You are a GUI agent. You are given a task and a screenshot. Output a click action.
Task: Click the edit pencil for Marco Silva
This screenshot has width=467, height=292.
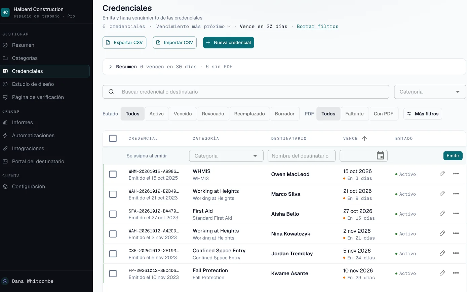point(442,193)
